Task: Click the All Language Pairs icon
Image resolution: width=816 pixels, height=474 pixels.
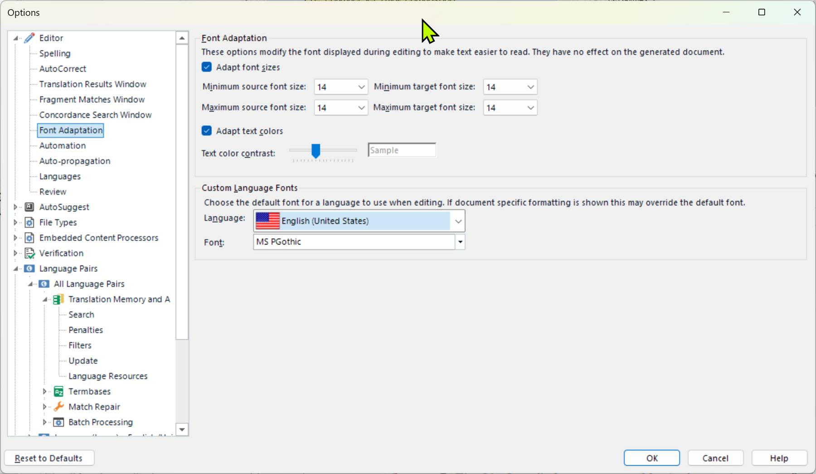Action: (44, 284)
